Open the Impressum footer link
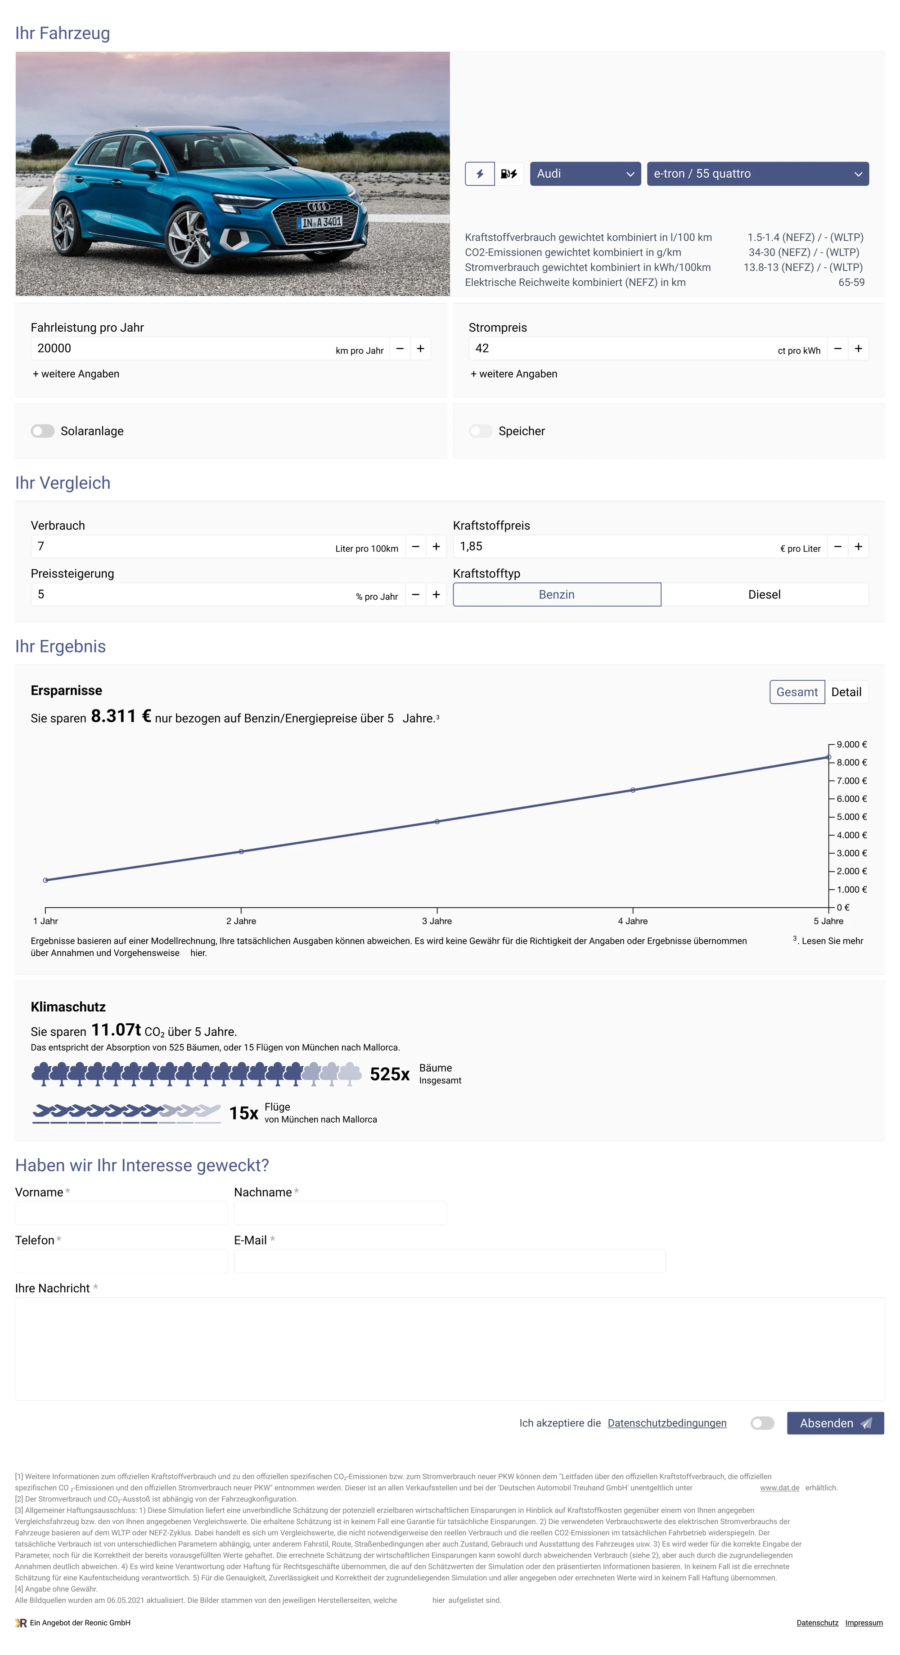This screenshot has width=900, height=1655. 864,1623
